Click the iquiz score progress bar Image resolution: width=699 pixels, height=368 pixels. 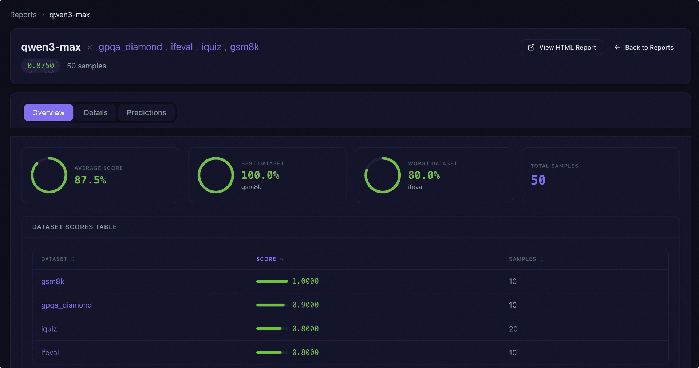click(x=272, y=329)
